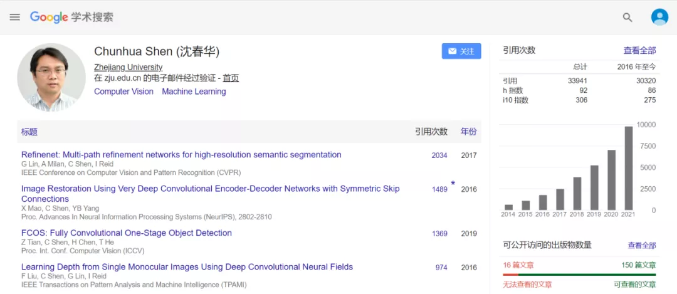The image size is (677, 294).
Task: Click year 2017 in Refinenet row
Action: (469, 155)
